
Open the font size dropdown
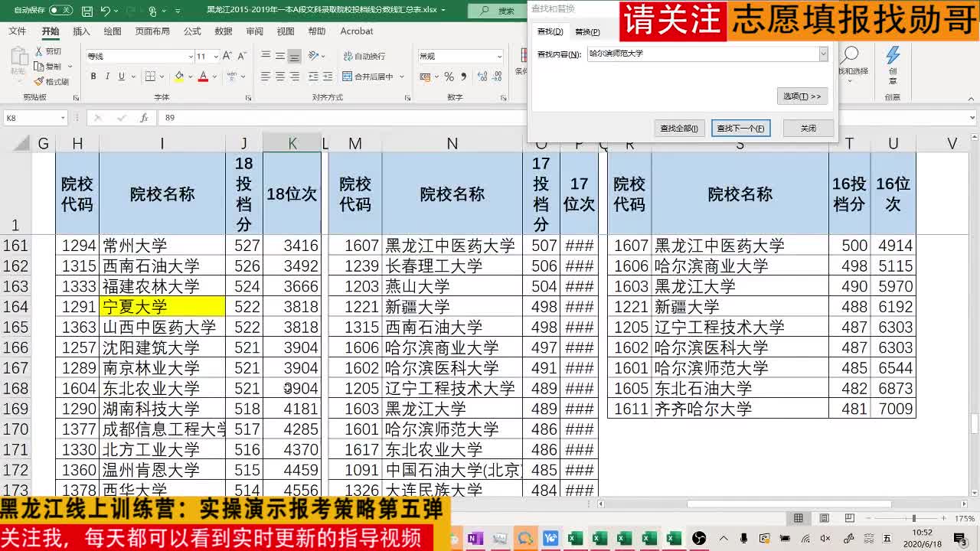click(216, 57)
